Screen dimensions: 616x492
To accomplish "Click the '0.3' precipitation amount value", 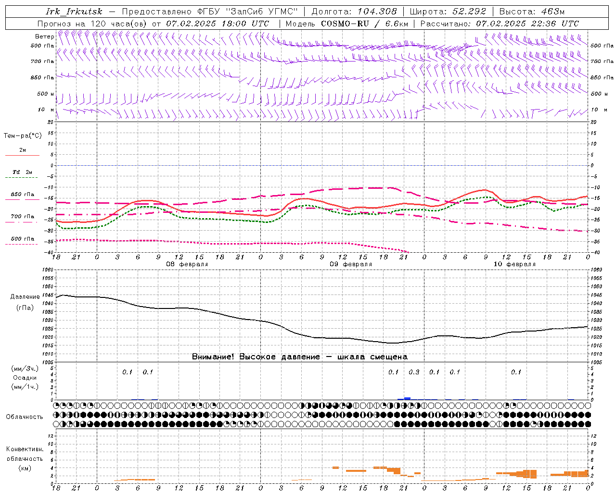I will (414, 372).
